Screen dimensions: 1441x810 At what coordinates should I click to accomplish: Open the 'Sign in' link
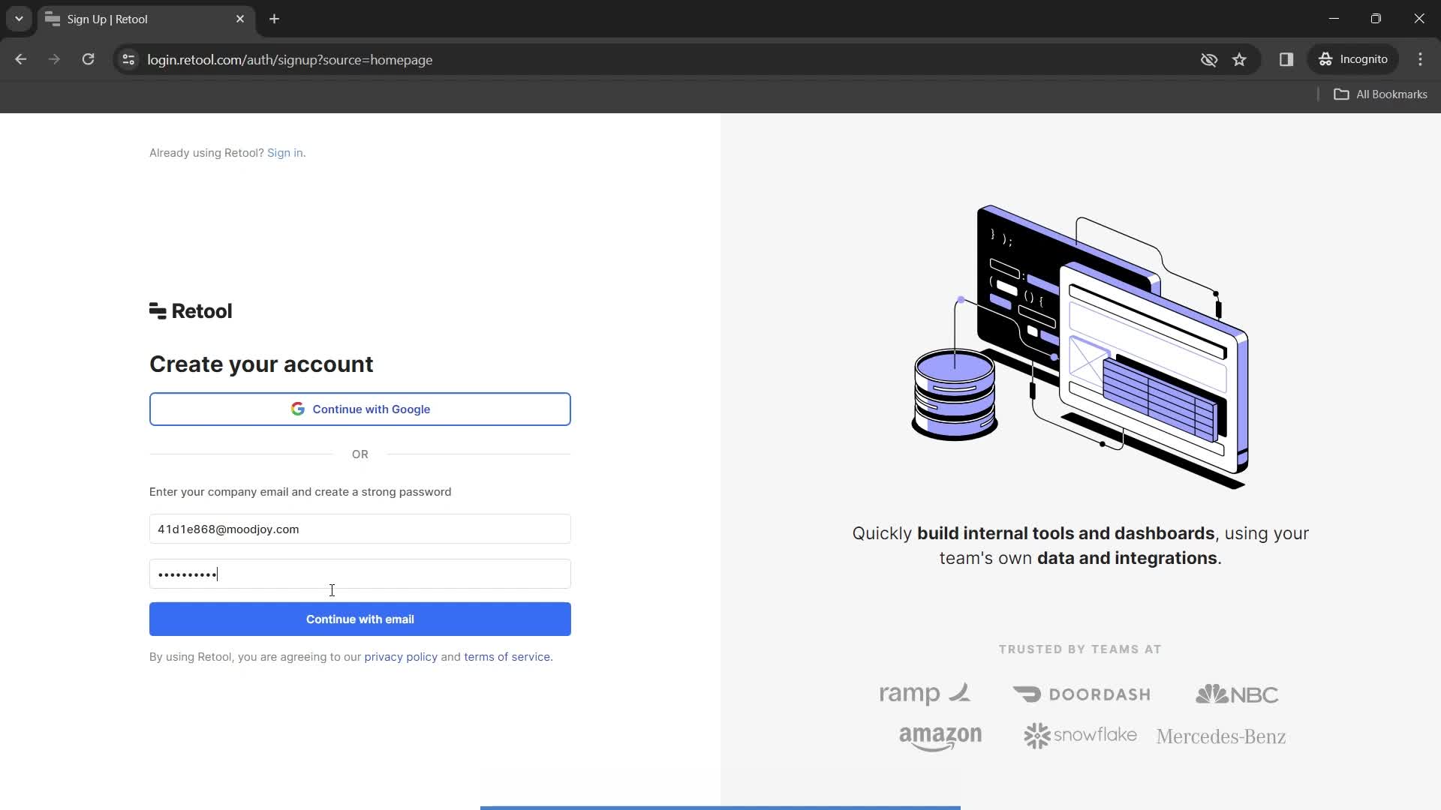click(x=284, y=152)
